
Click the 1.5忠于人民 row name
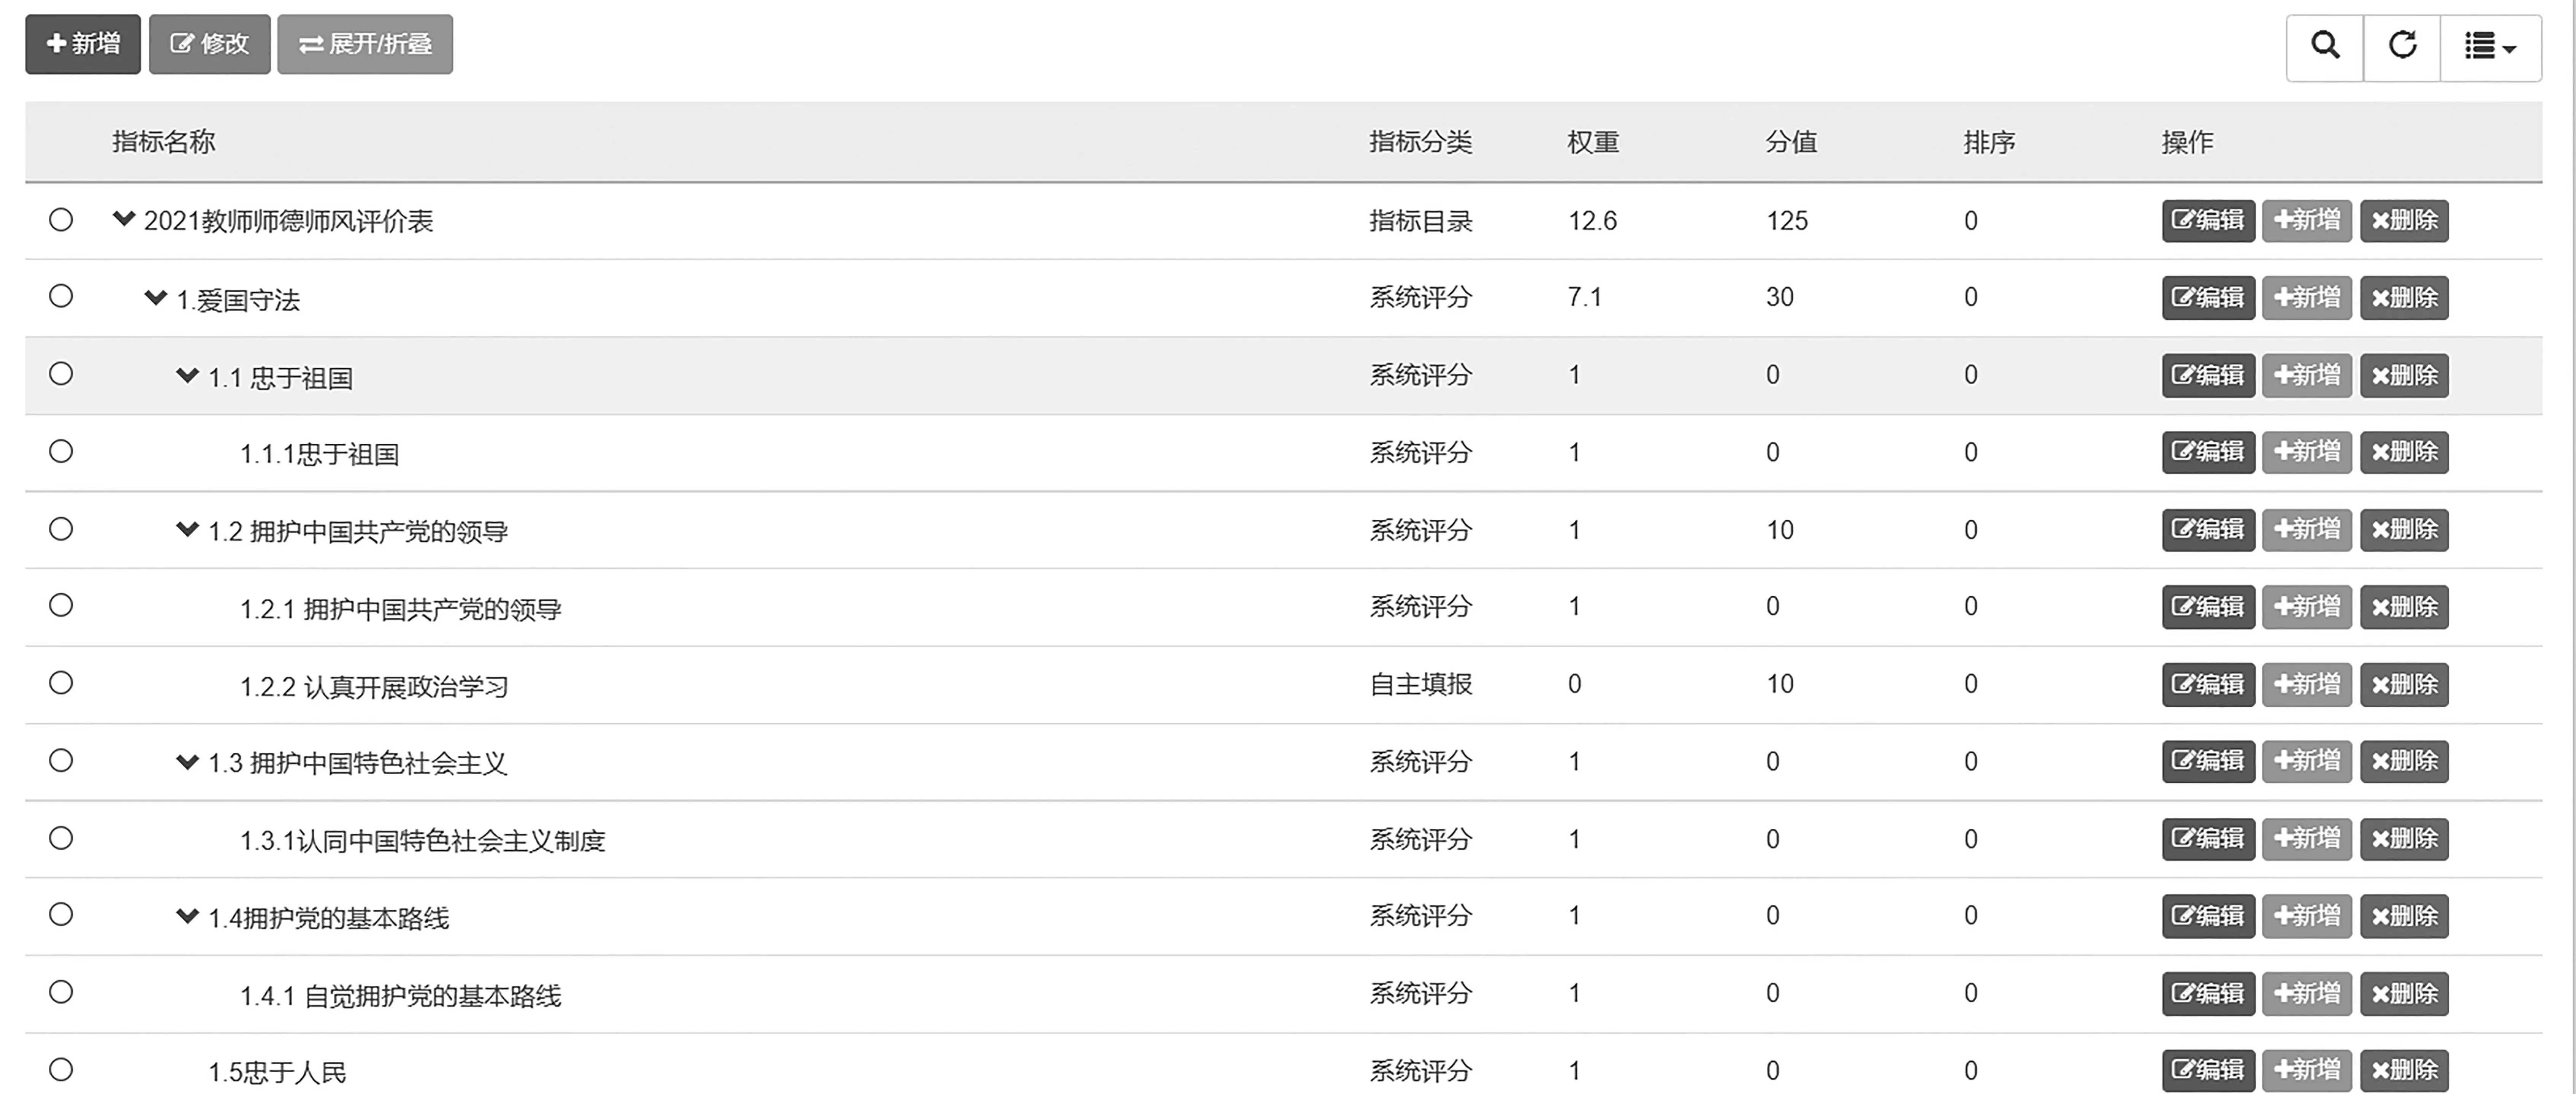pyautogui.click(x=277, y=1072)
